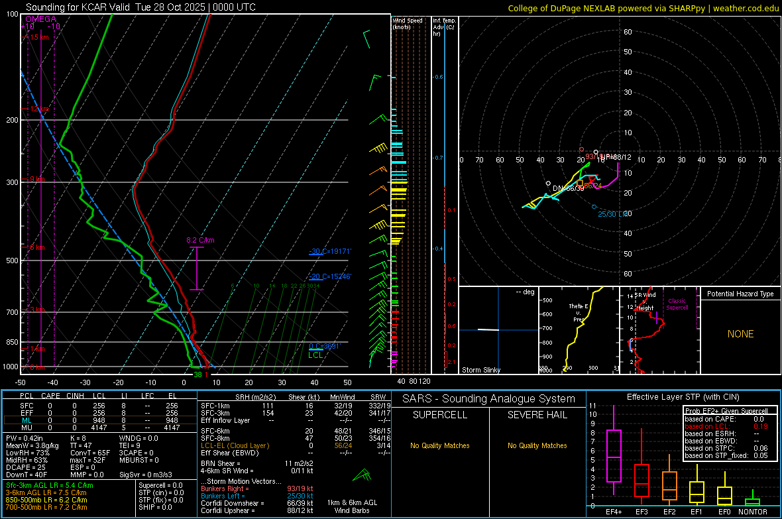Click the 'SHIP = 0.0' index
The width and height of the screenshot is (782, 519).
click(x=154, y=507)
